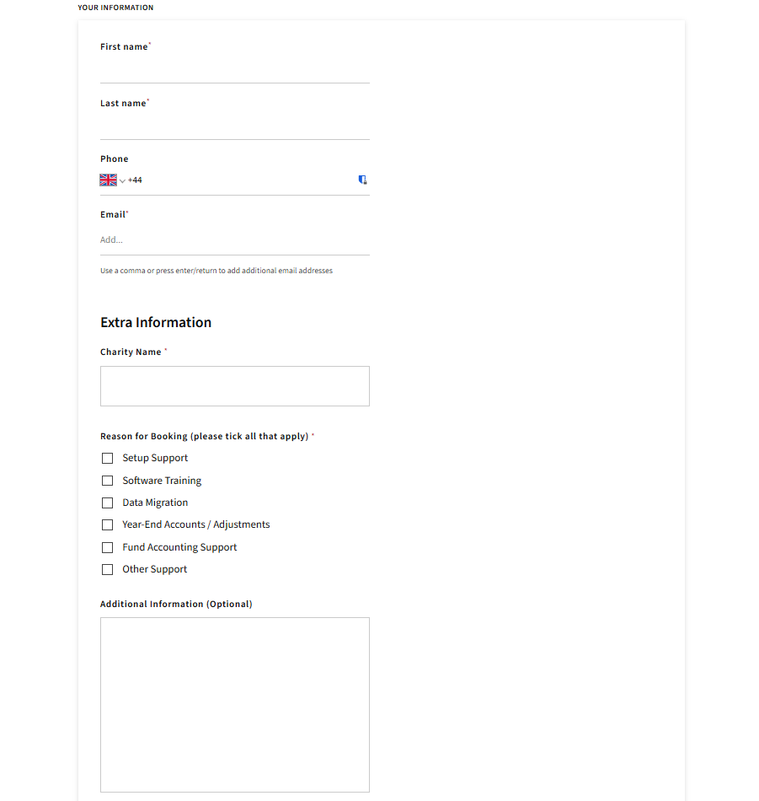The image size is (759, 801).
Task: Enable the Setup Support checkbox
Action: (107, 458)
